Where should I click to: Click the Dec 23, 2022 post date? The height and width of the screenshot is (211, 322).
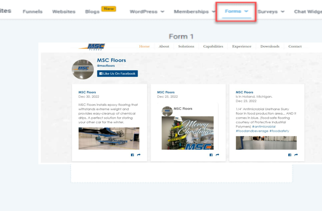click(246, 101)
